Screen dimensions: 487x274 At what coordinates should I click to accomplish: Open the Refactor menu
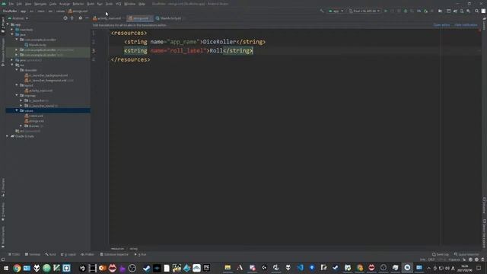78,4
